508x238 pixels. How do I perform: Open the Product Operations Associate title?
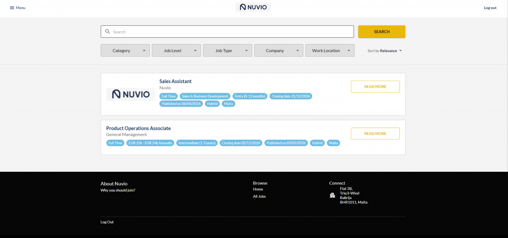pos(138,128)
